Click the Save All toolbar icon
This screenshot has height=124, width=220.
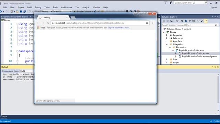25,11
